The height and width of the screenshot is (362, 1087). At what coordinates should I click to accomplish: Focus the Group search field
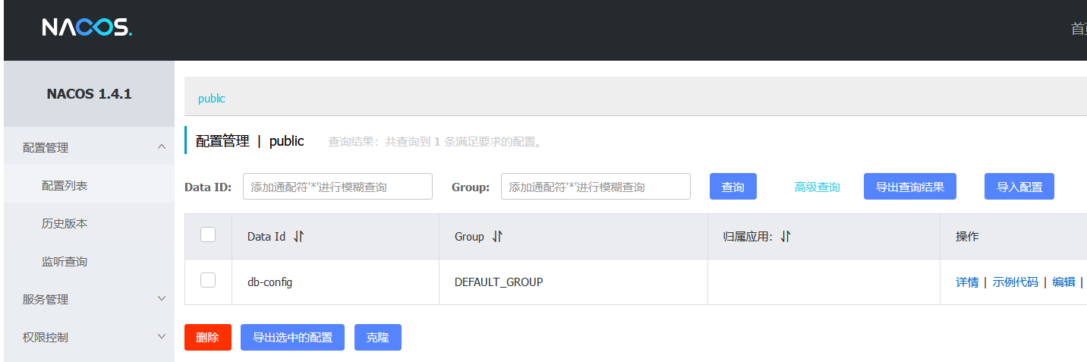pyautogui.click(x=596, y=187)
